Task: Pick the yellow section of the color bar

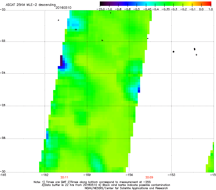Action: [x=190, y=4]
